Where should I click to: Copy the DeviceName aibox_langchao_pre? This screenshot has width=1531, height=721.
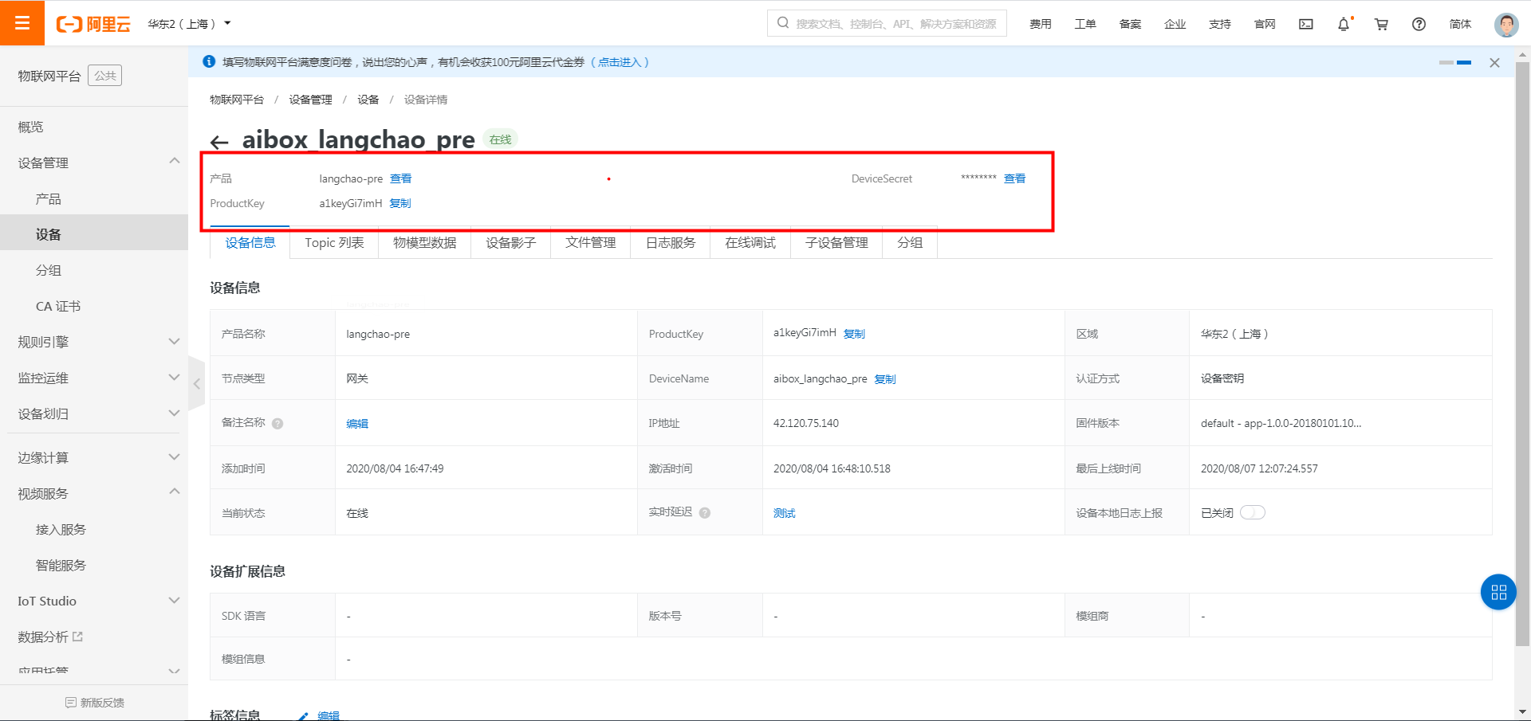click(x=885, y=379)
